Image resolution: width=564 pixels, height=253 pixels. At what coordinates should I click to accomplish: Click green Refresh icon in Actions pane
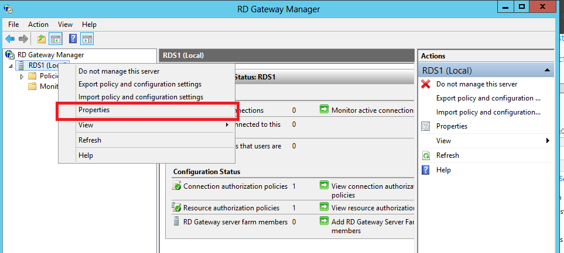click(x=426, y=155)
